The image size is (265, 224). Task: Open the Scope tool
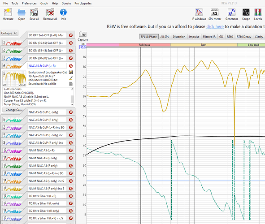(x=246, y=14)
